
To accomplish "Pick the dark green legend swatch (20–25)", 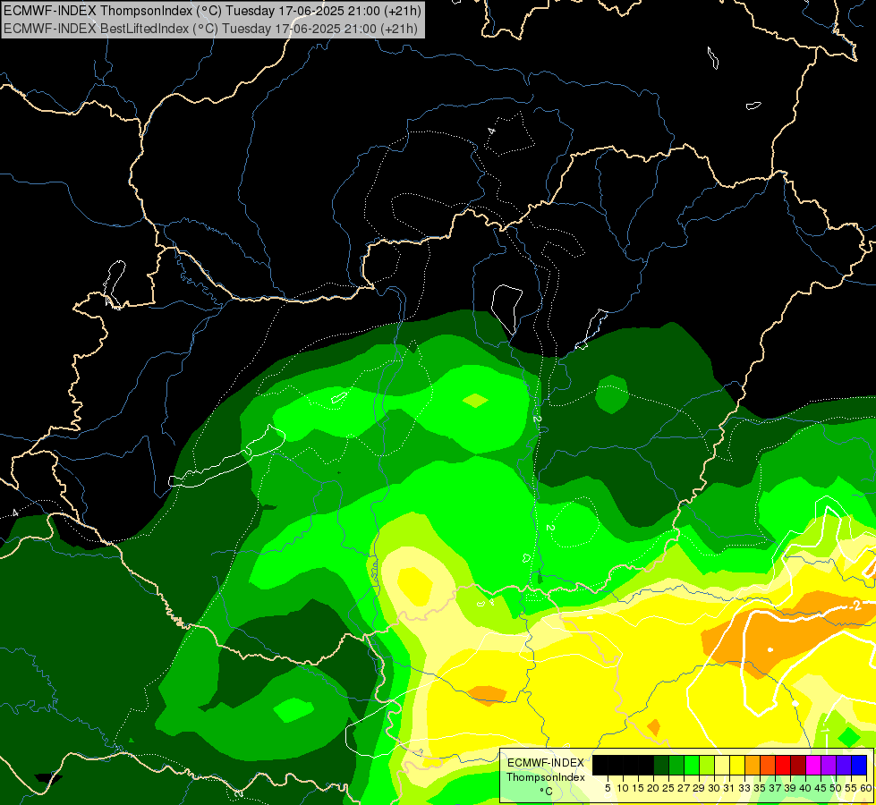I will [x=661, y=765].
